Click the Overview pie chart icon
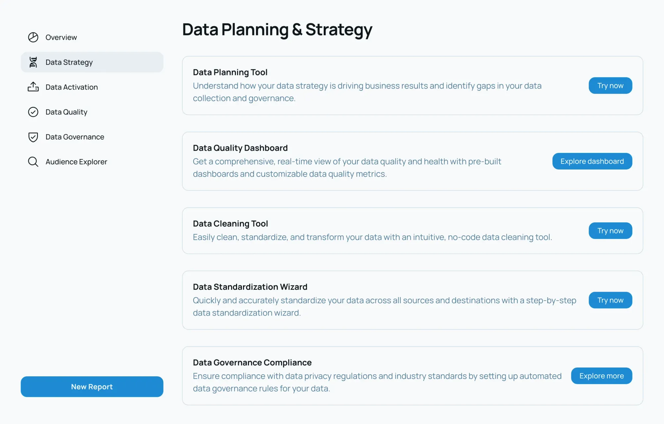 point(33,37)
